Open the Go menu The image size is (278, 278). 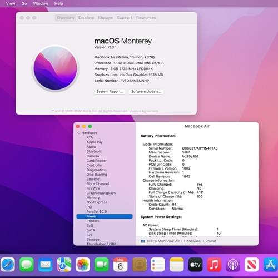pyautogui.click(x=24, y=3)
